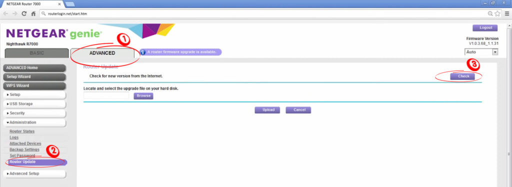Collapse the Administration section
This screenshot has height=187, width=512.
pos(34,122)
